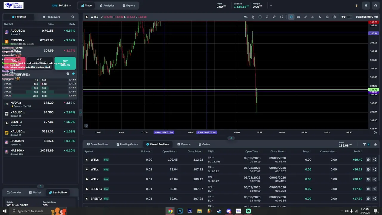Screen dimensions: 382x215
Task: Sort table by Close Time column
Action: coord(278,151)
